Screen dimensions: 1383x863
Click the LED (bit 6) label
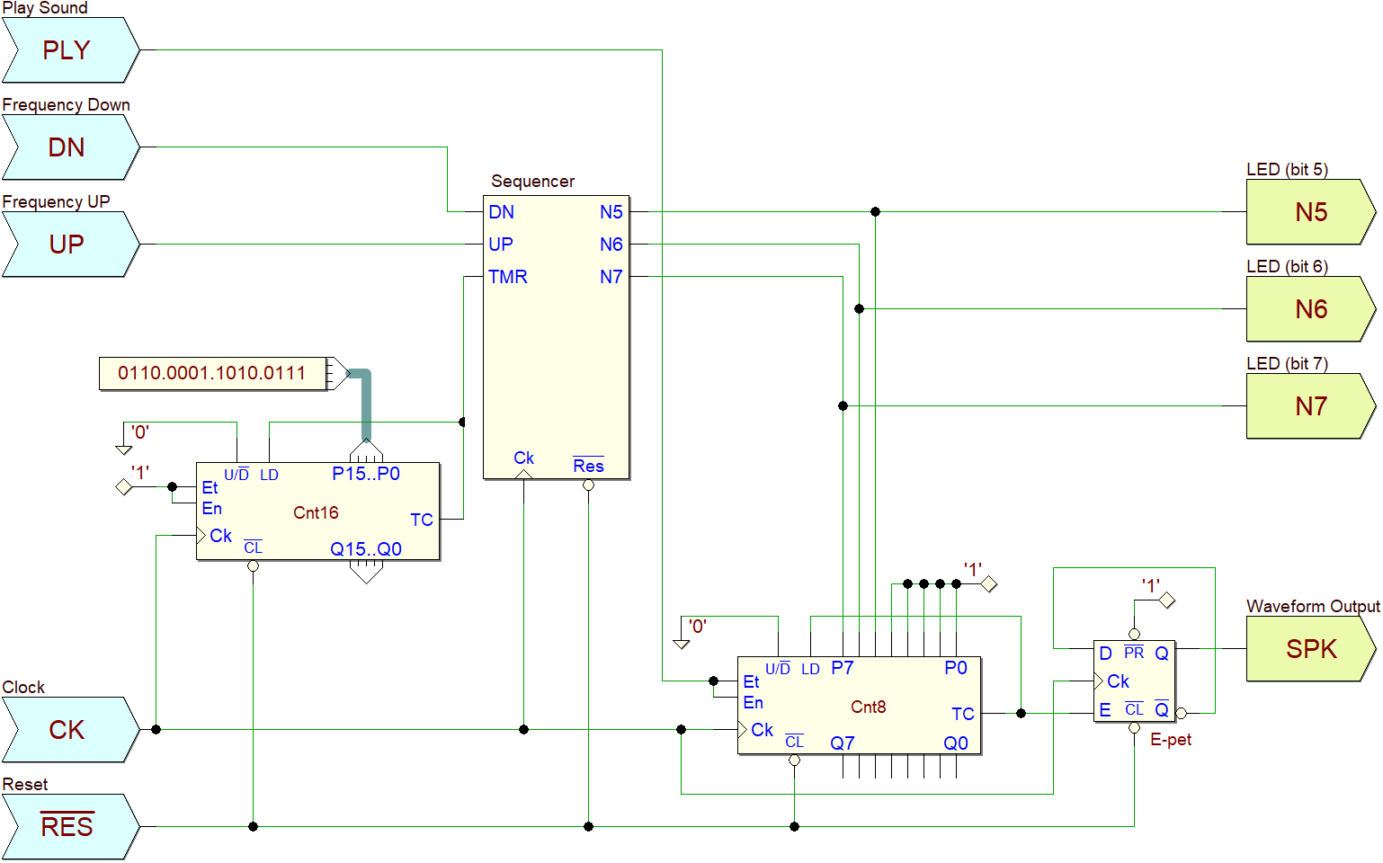coord(1287,267)
